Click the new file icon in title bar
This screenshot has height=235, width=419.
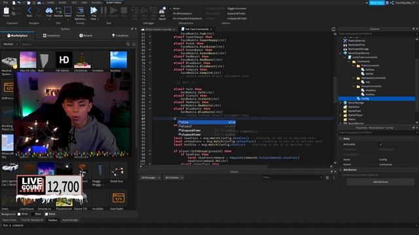(14, 3)
